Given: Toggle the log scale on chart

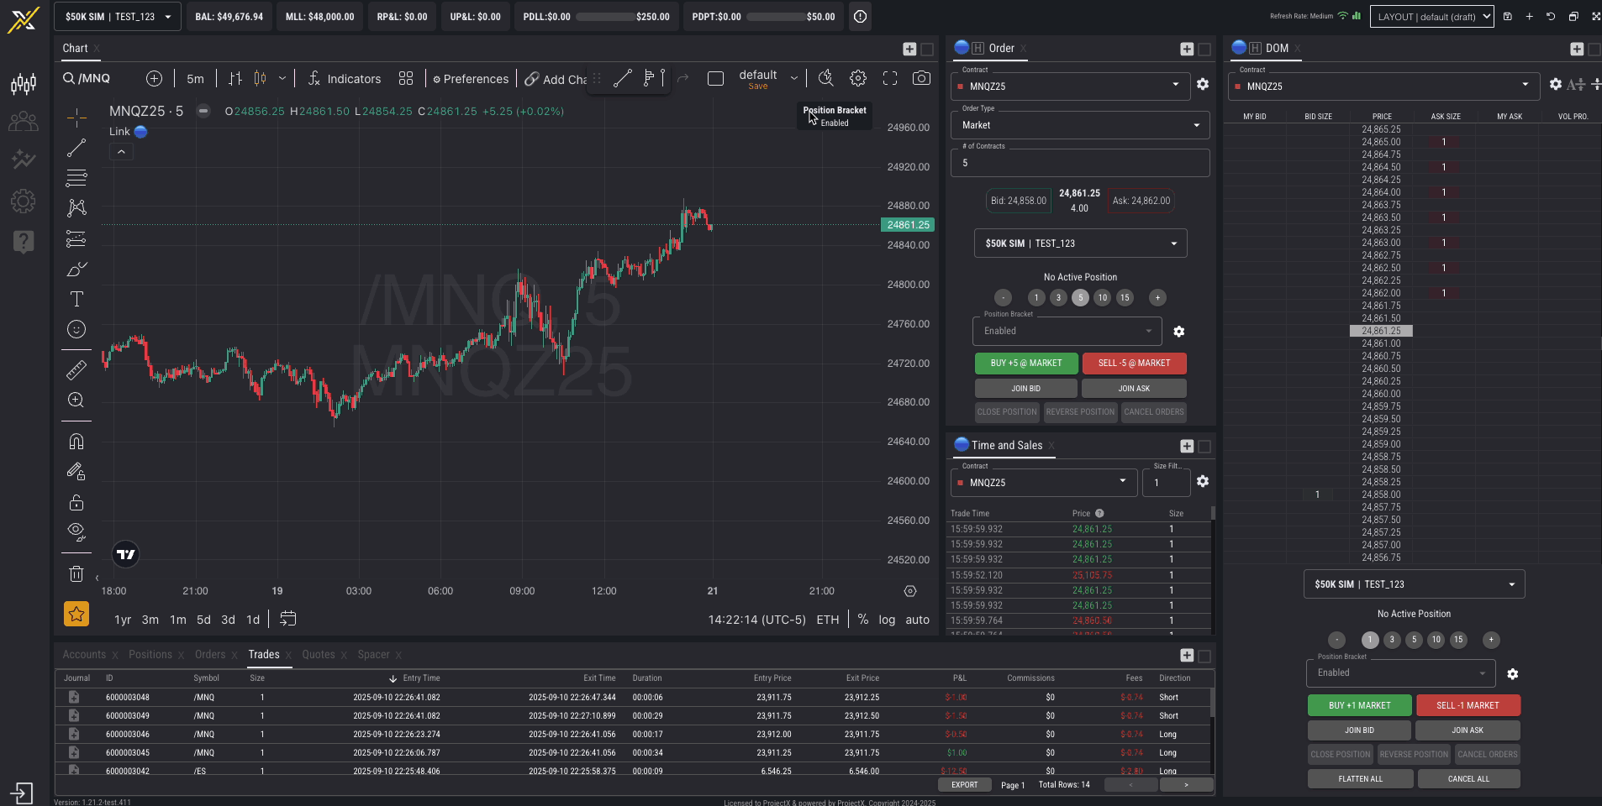Looking at the screenshot, I should tap(887, 620).
